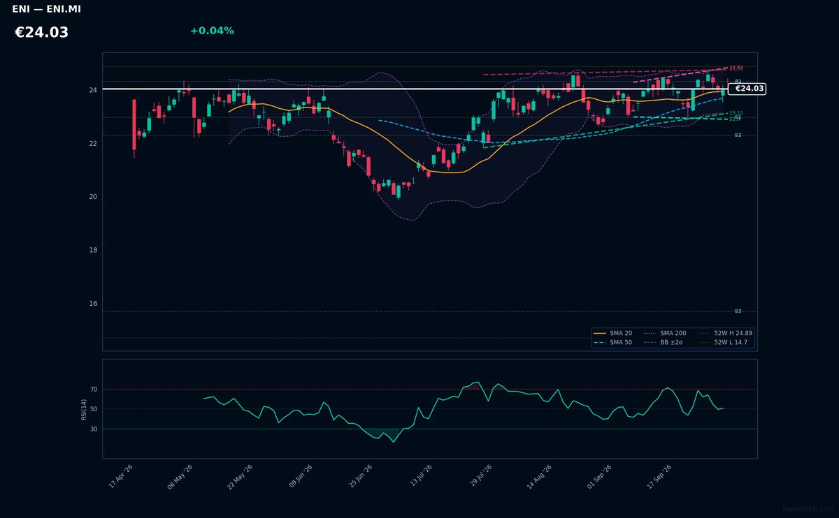Click the white current-price horizontal line
Image resolution: width=839 pixels, height=518 pixels.
415,89
